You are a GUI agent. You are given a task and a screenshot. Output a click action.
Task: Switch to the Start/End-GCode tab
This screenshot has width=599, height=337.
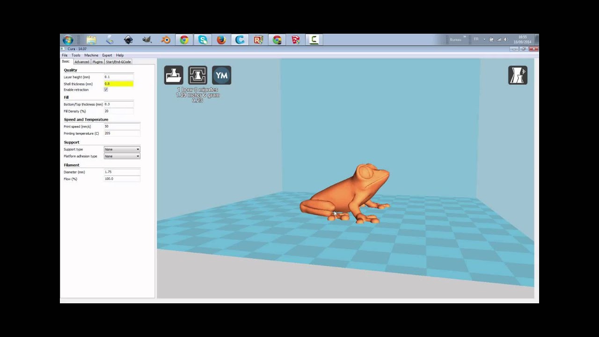tap(118, 62)
